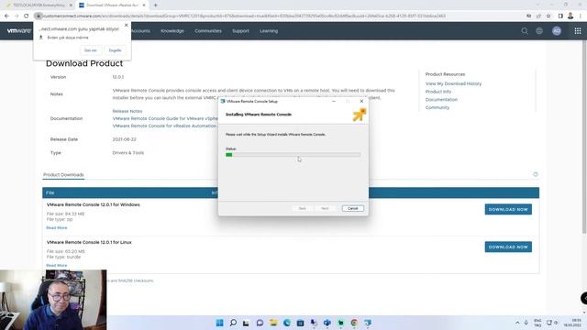Viewport: 587px width, 330px height.
Task: Reload the page with the refresh icon
Action: [27, 16]
